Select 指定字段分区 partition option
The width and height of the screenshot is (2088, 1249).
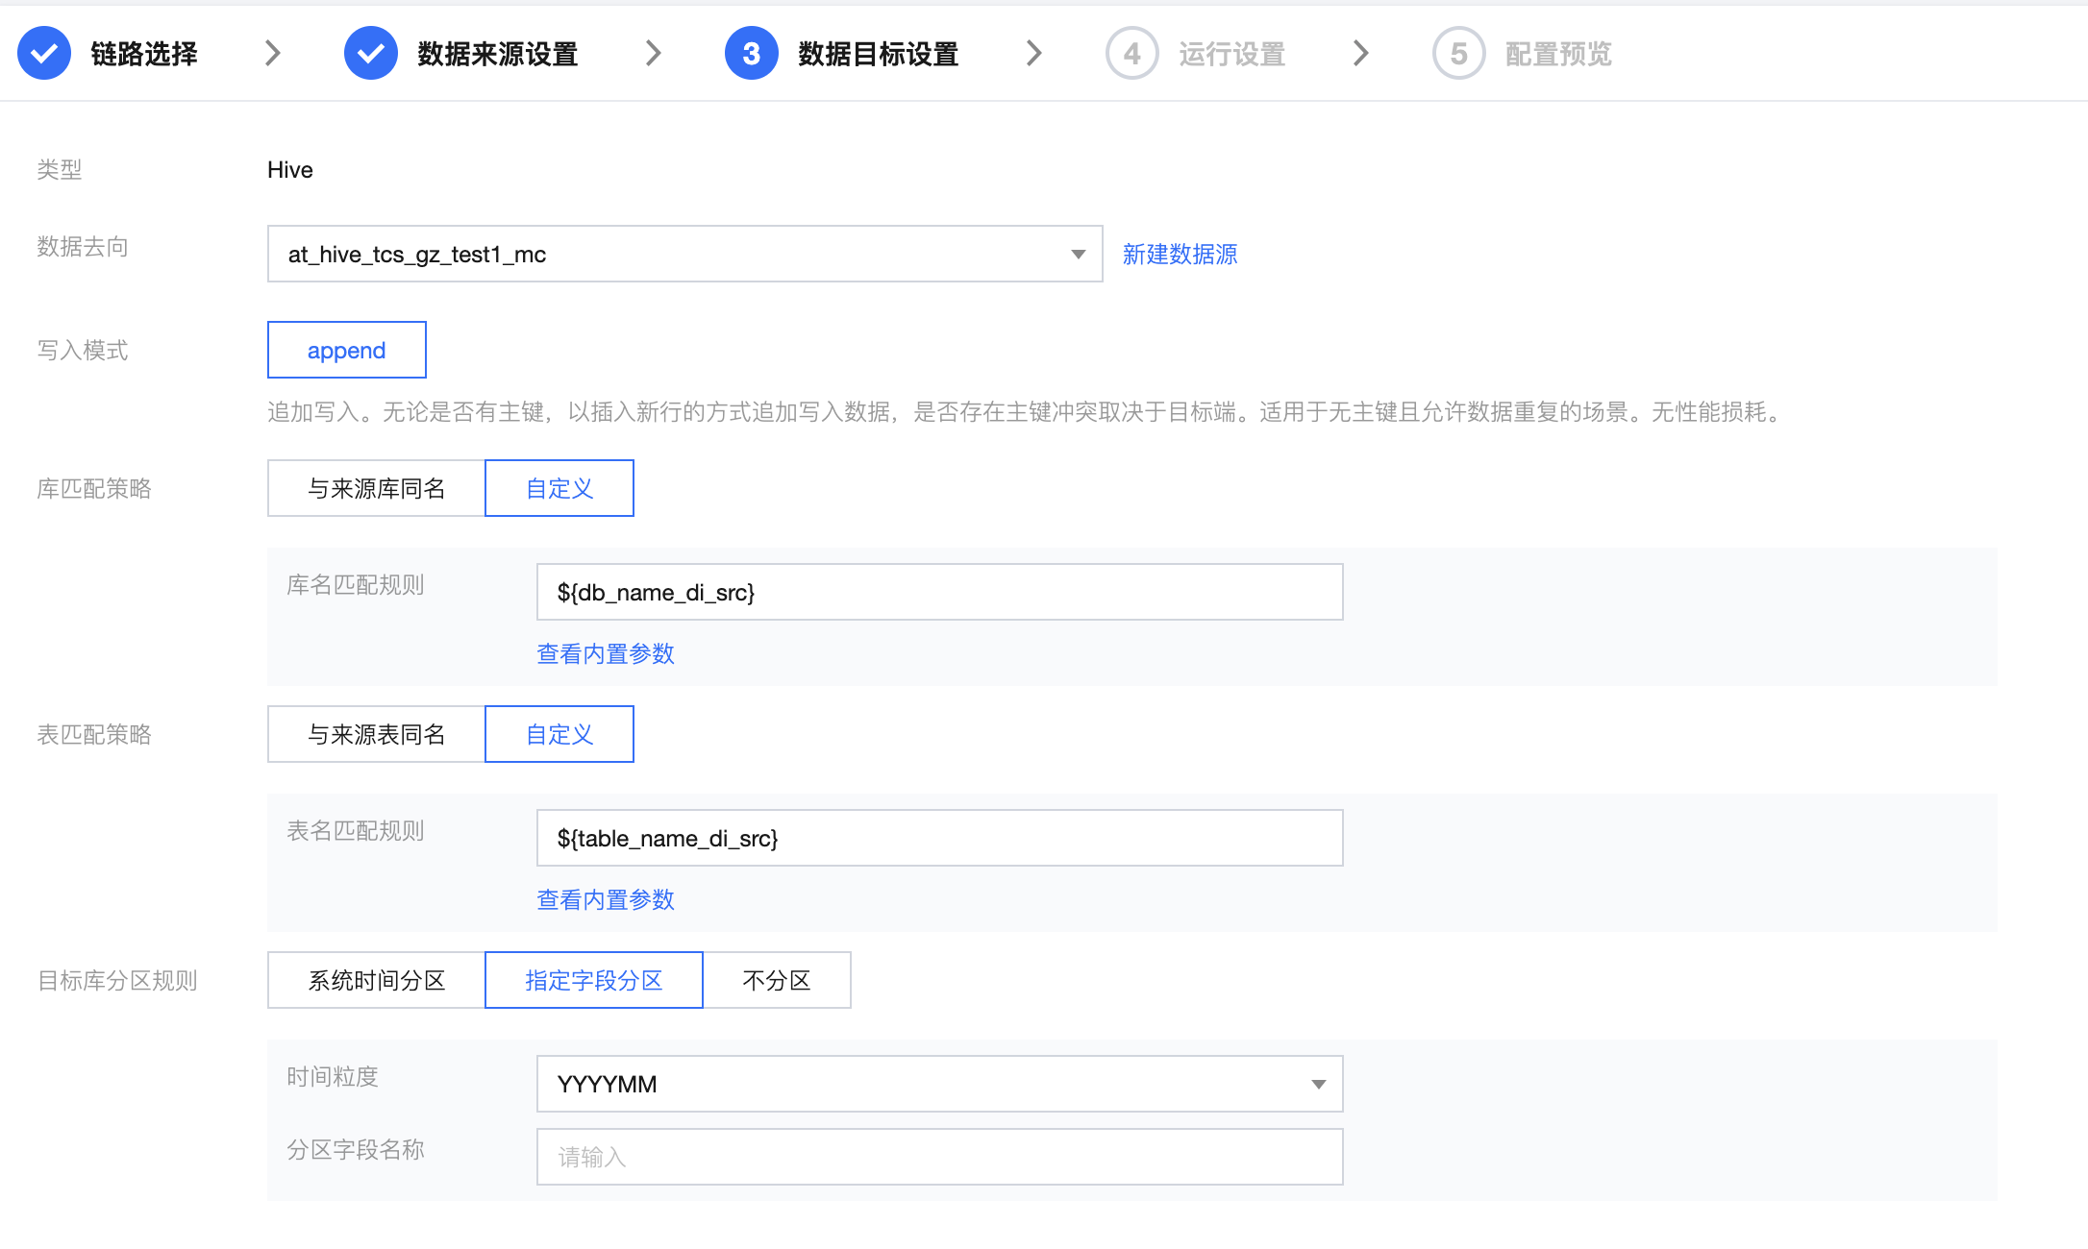point(593,981)
